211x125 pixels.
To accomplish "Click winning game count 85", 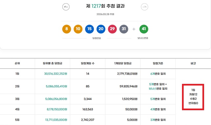I will pyautogui.click(x=88, y=86).
